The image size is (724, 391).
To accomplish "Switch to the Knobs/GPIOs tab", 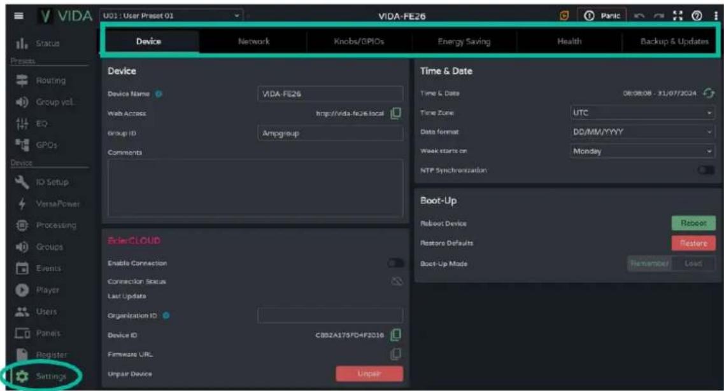I will [x=358, y=41].
